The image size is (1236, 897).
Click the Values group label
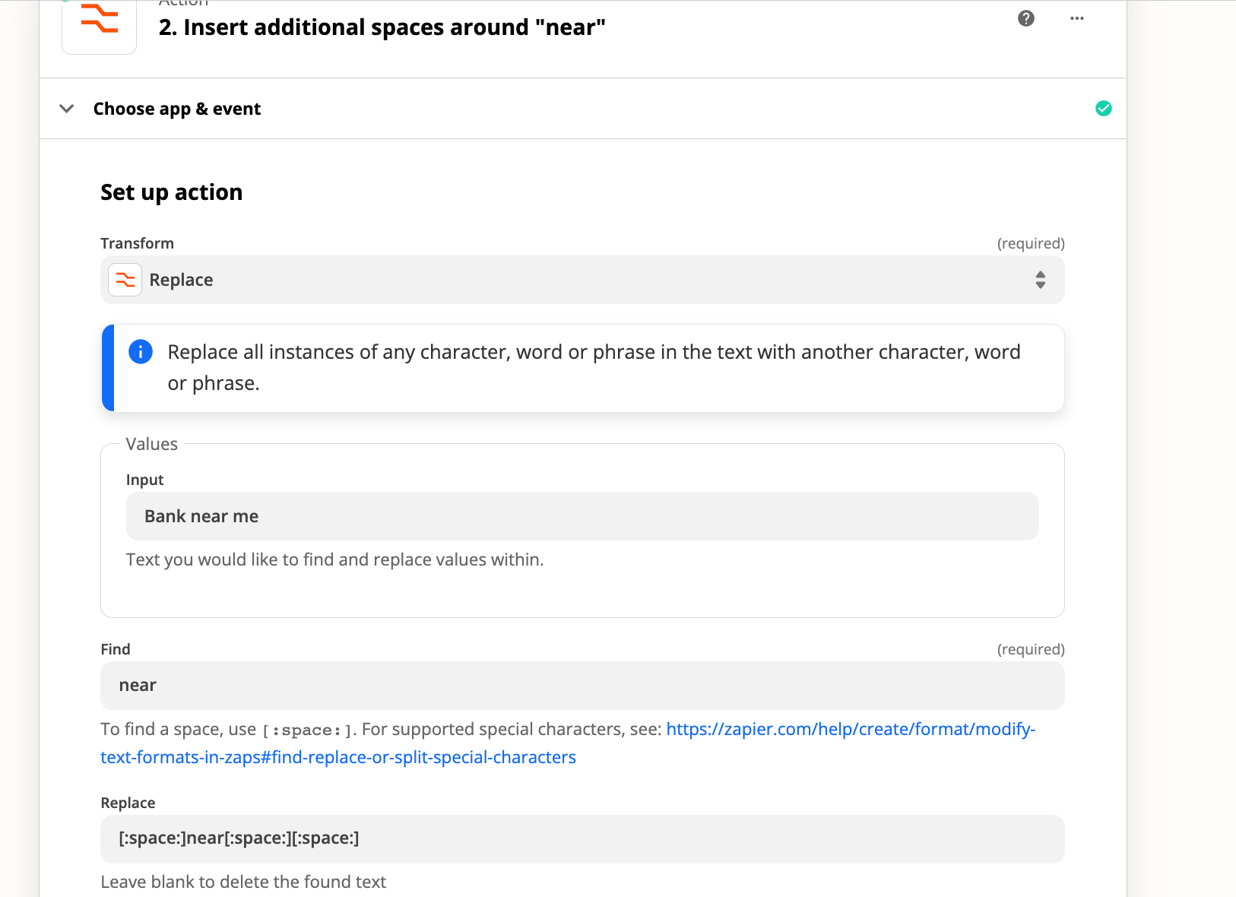[152, 444]
